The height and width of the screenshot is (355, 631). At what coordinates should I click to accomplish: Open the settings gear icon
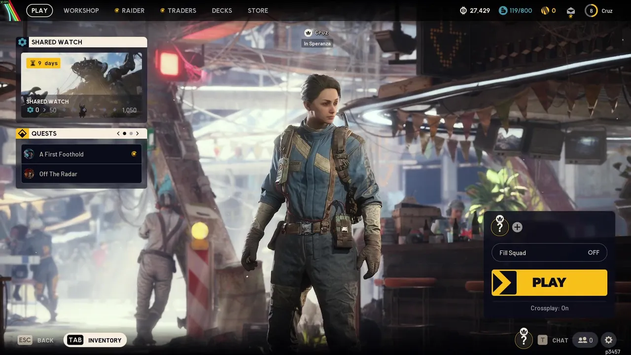(x=609, y=340)
